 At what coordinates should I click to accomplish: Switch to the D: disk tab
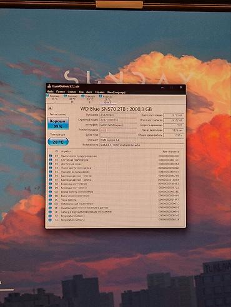tap(72, 99)
